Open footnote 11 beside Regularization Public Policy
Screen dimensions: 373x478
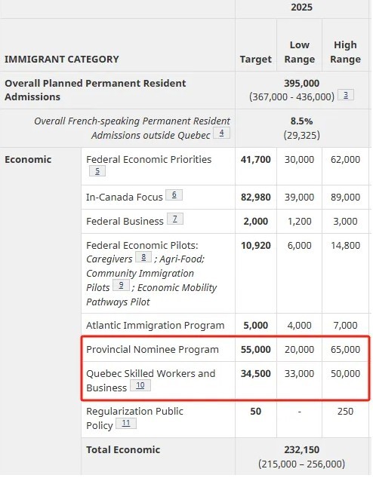126,423
